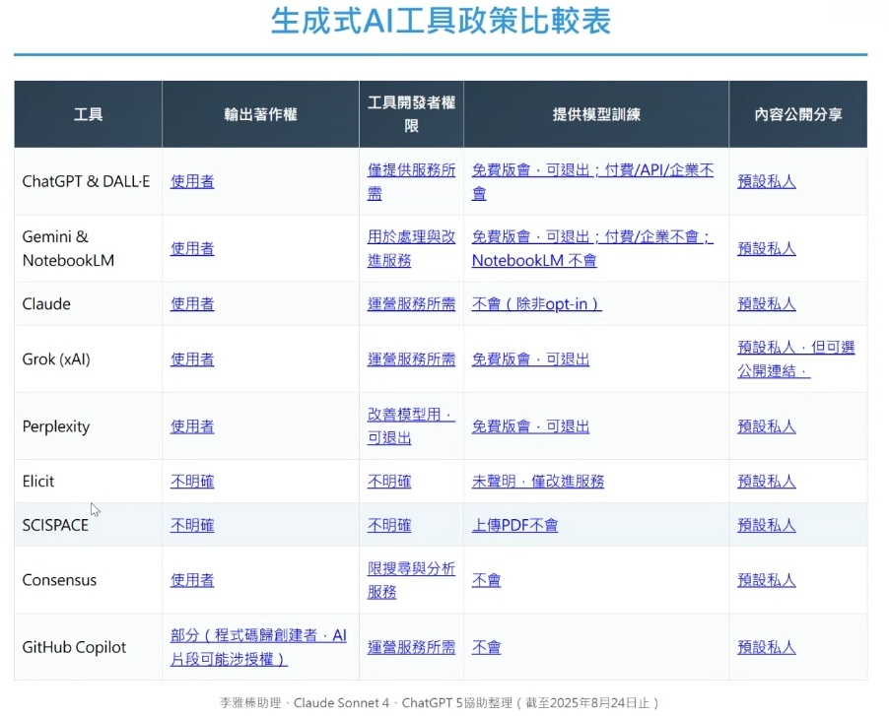Click ChatGPT row link 僅提供服務所需
Screen dimensions: 889x716
point(411,182)
